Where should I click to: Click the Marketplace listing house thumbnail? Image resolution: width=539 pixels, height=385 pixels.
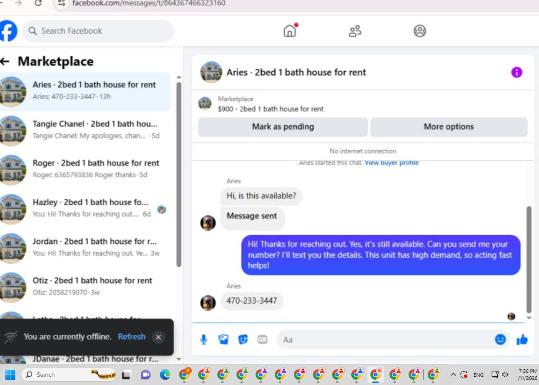click(205, 103)
